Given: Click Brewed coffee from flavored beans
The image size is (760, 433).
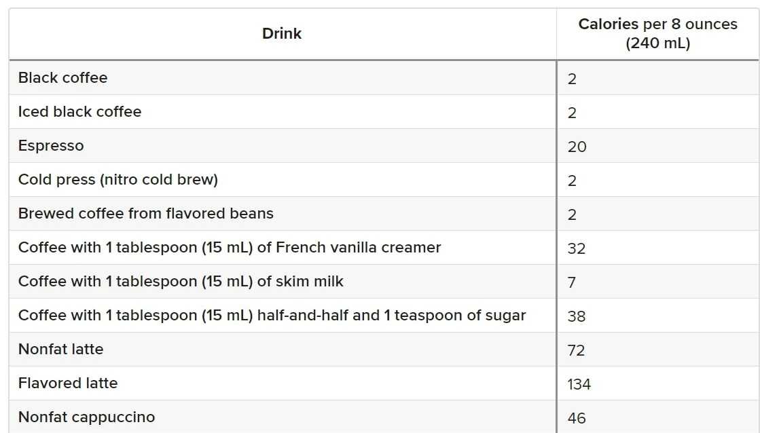Looking at the screenshot, I should click(145, 214).
